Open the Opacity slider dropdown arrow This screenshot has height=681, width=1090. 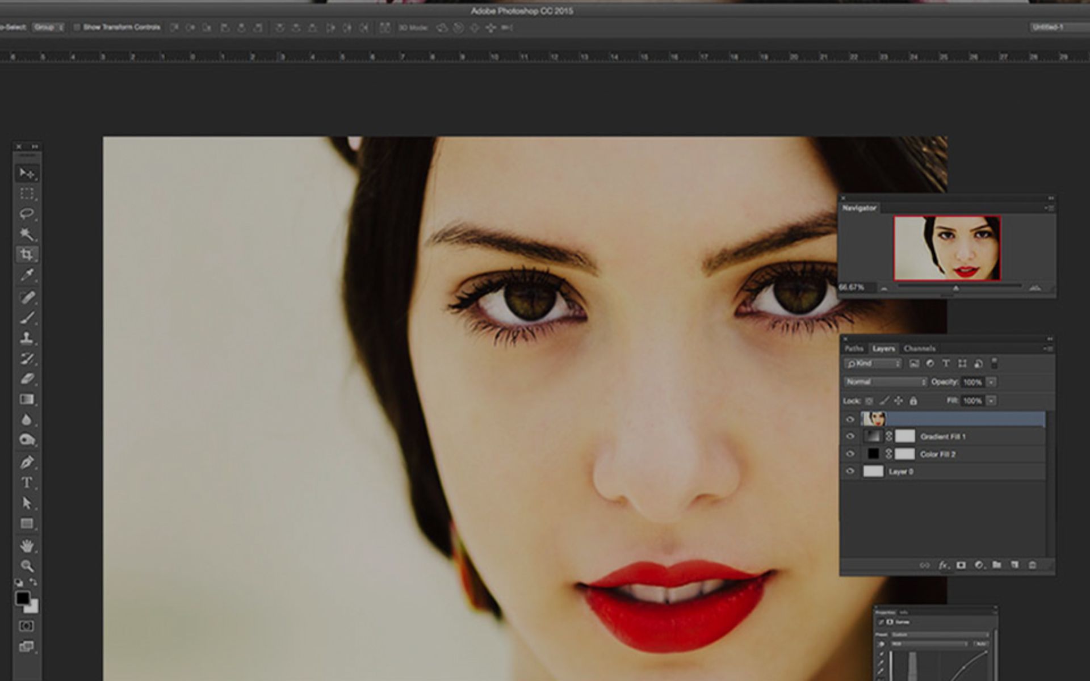coord(991,382)
